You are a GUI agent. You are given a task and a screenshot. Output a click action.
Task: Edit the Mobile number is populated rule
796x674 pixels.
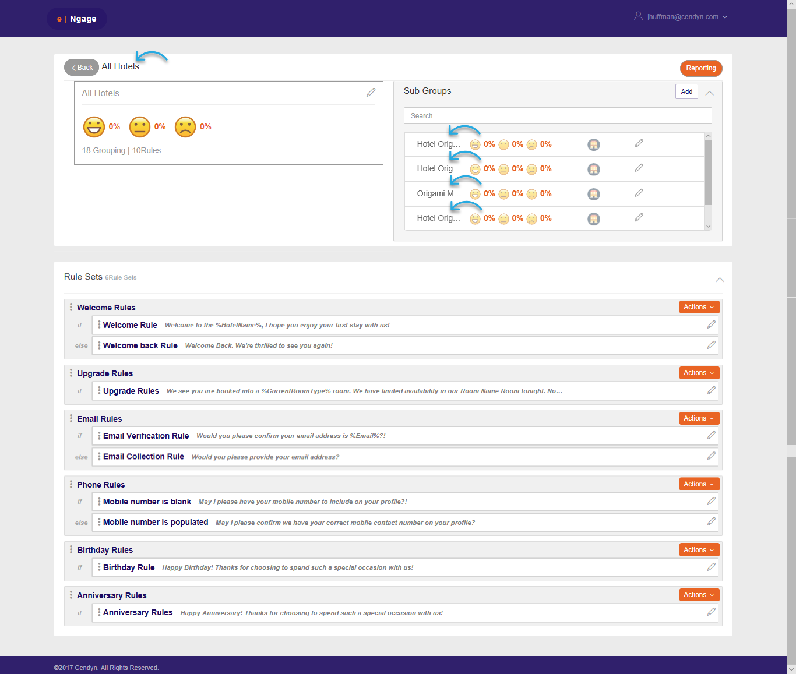coord(711,521)
